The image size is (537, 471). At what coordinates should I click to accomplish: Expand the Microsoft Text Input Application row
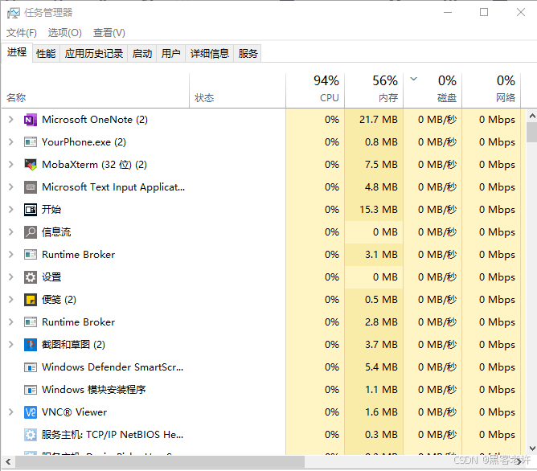(x=11, y=187)
